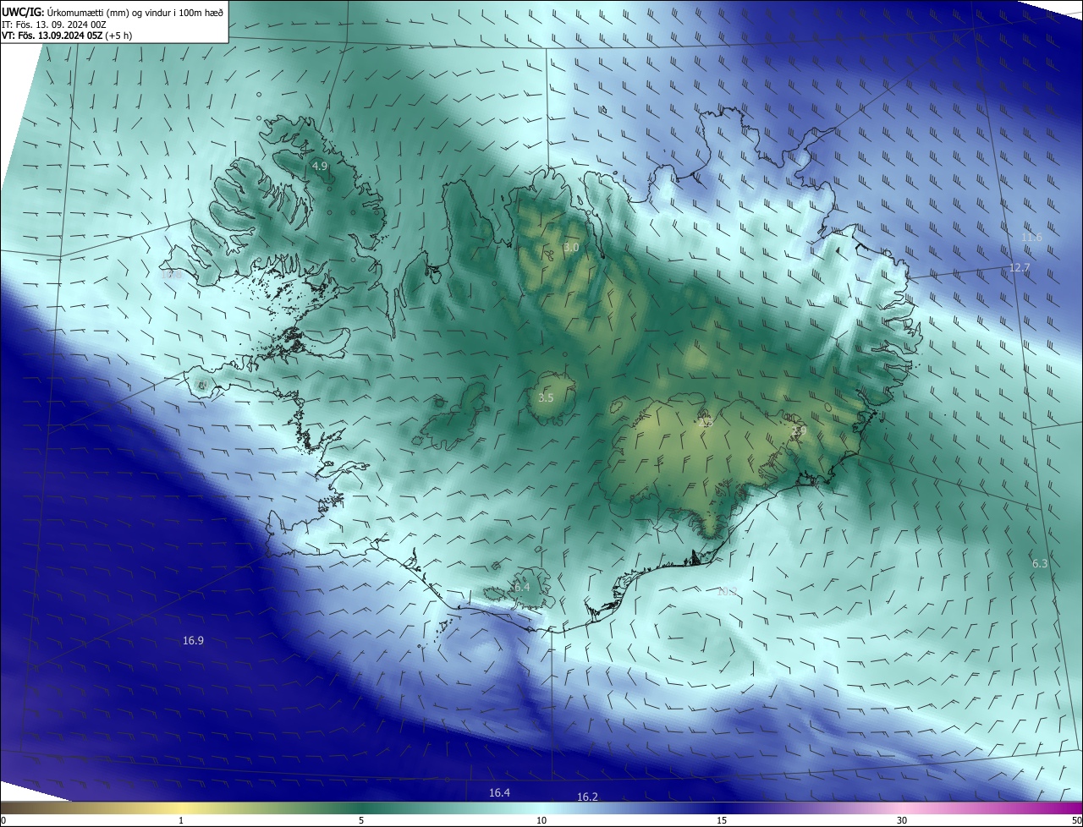1083x827 pixels.
Task: Click the colorbar tick label 1
Action: 181,821
